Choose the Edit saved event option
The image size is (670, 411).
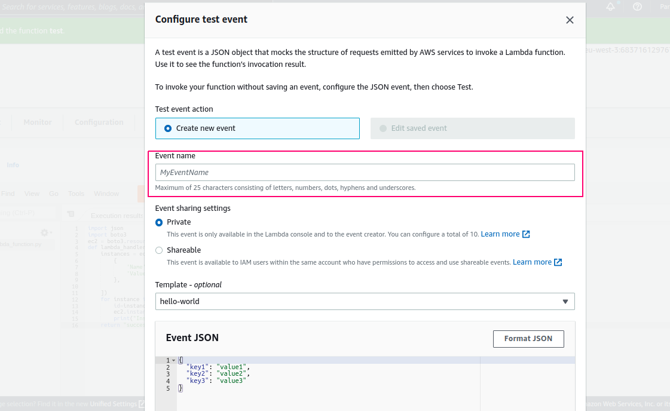point(473,128)
